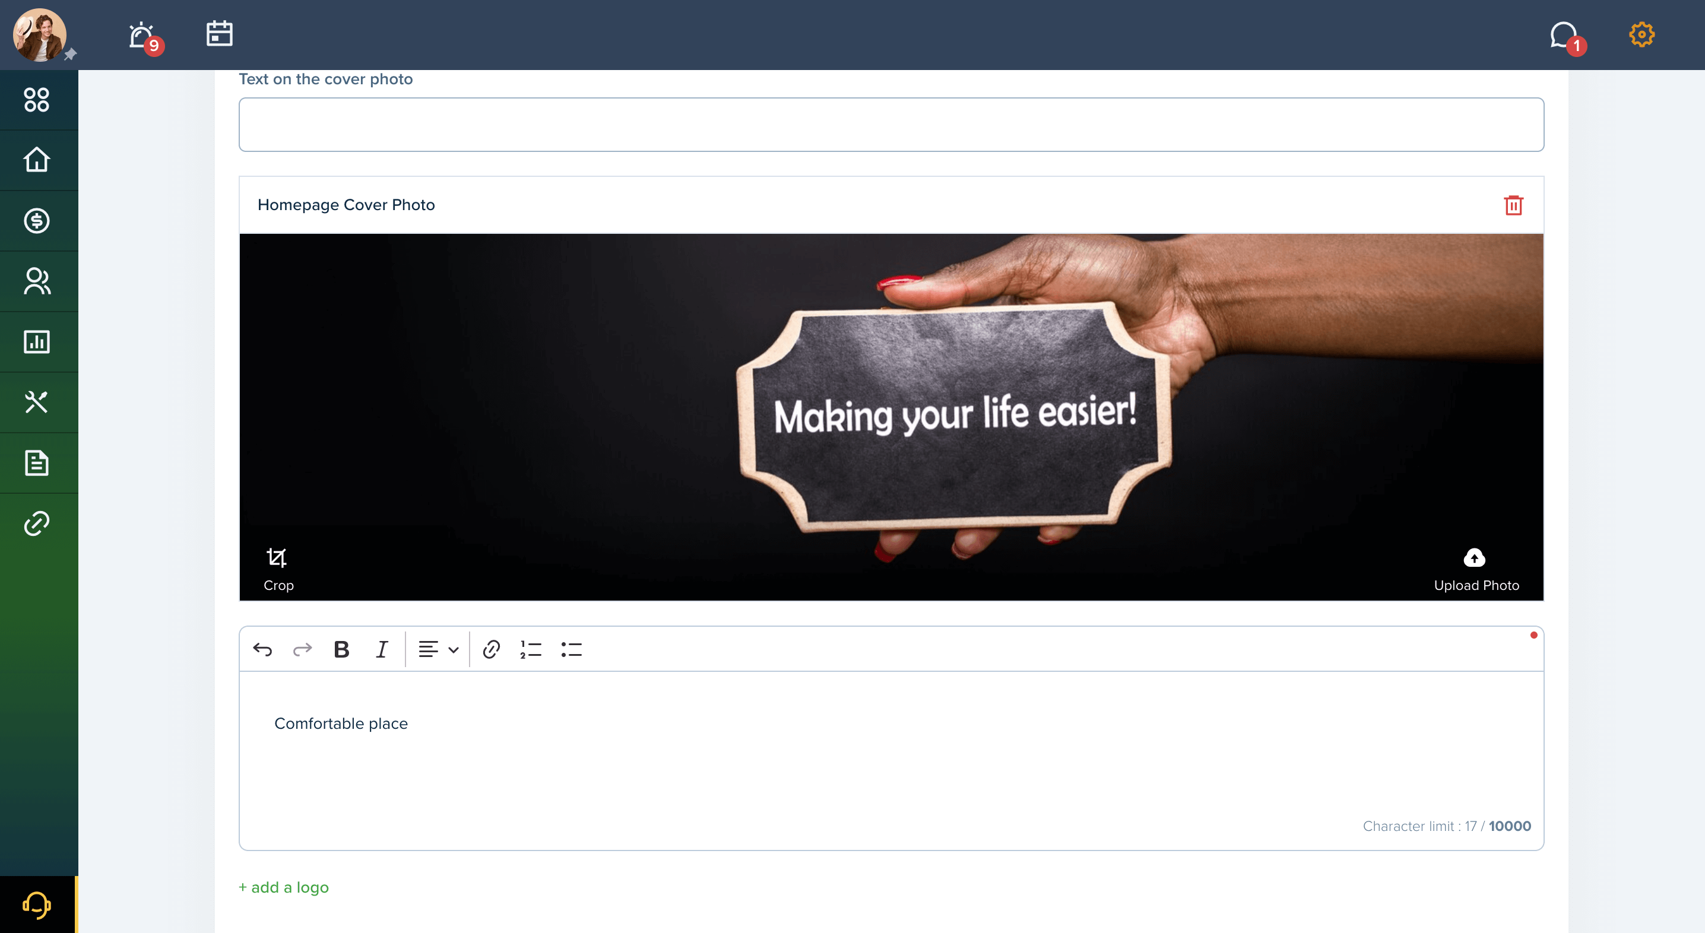Open the people contacts icon in sidebar
The image size is (1705, 933).
[x=36, y=281]
